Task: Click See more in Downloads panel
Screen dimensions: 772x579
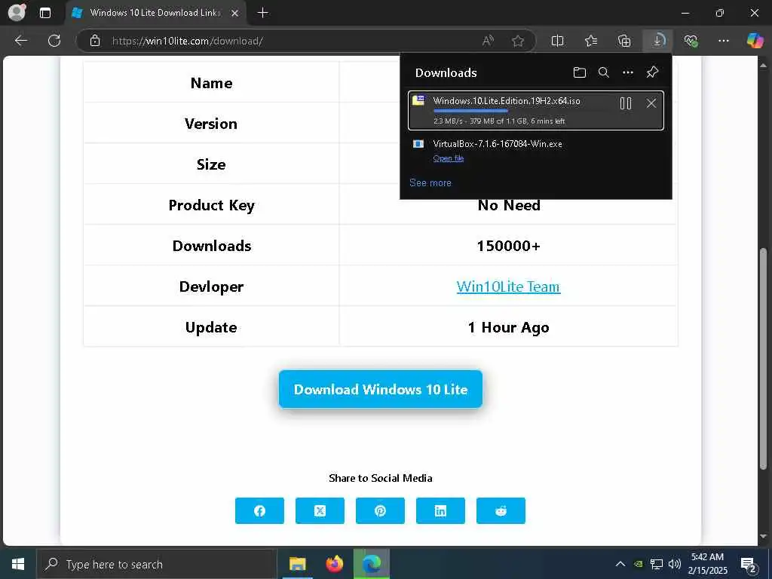Action: 430,182
